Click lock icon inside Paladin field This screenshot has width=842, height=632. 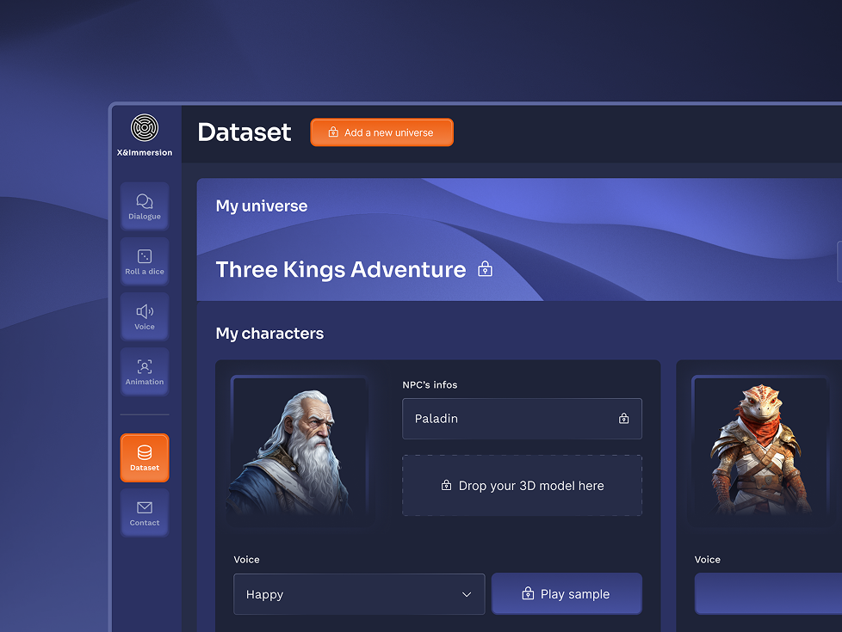pos(623,419)
